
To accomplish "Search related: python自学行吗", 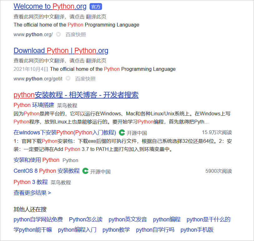I will tap(155, 230).
